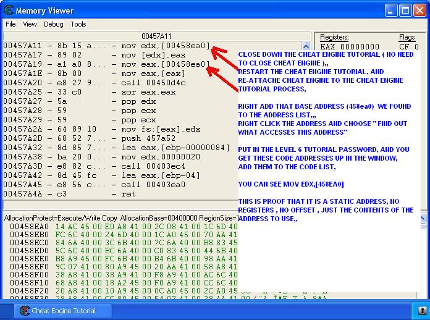Click the system tray icon
The height and width of the screenshot is (320, 430).
click(x=422, y=311)
